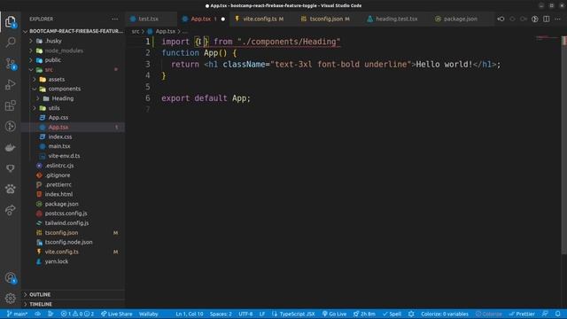Switch to the test.tsx tab

pos(151,19)
